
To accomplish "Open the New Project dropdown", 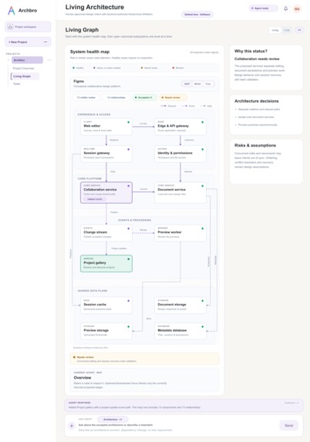I will 28,42.
